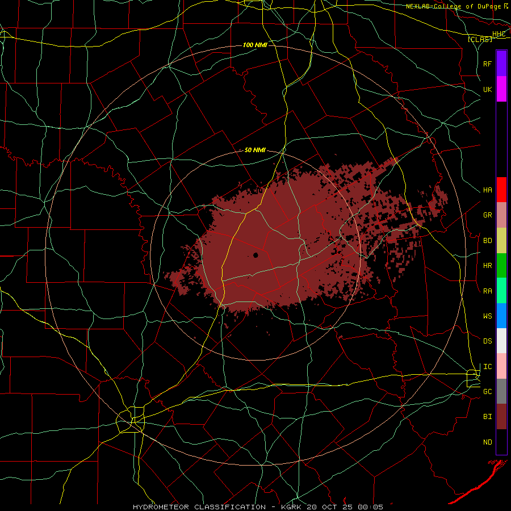Click the GC gray legend color swatch
511x511 pixels.
pos(501,391)
